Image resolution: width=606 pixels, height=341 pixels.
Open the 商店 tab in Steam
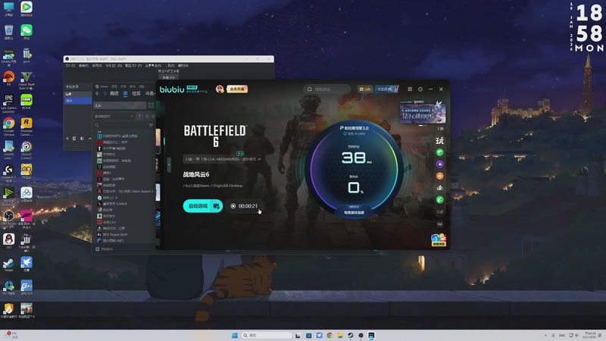click(114, 93)
